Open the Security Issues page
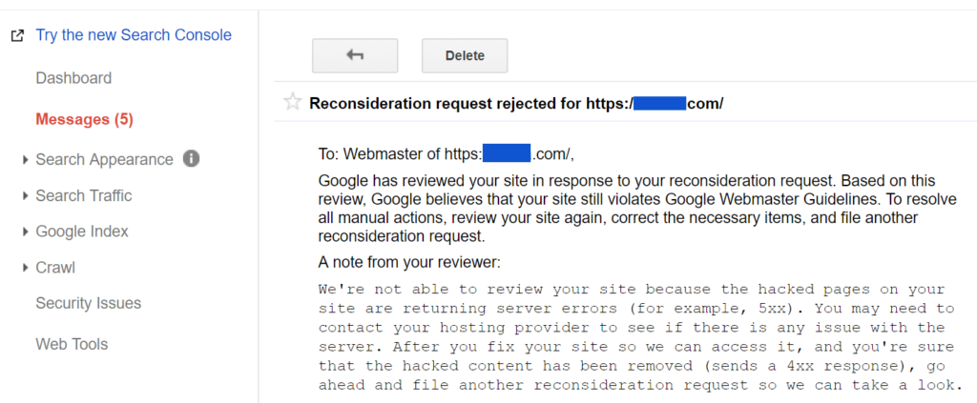Image resolution: width=977 pixels, height=403 pixels. click(x=88, y=303)
